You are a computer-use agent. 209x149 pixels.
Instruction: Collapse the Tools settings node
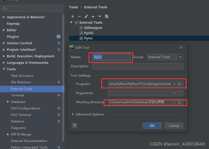point(4,69)
